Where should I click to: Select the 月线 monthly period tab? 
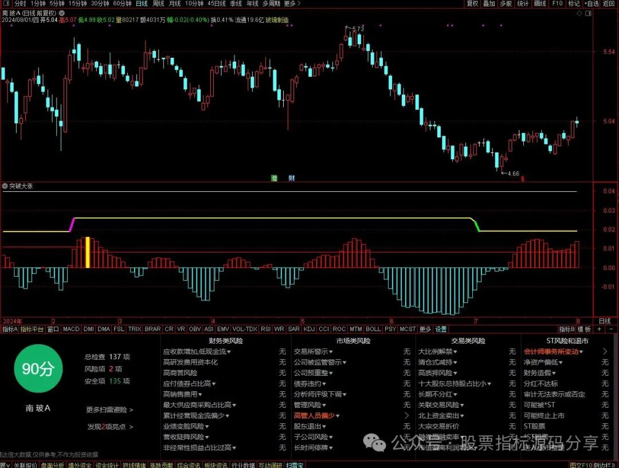175,3
